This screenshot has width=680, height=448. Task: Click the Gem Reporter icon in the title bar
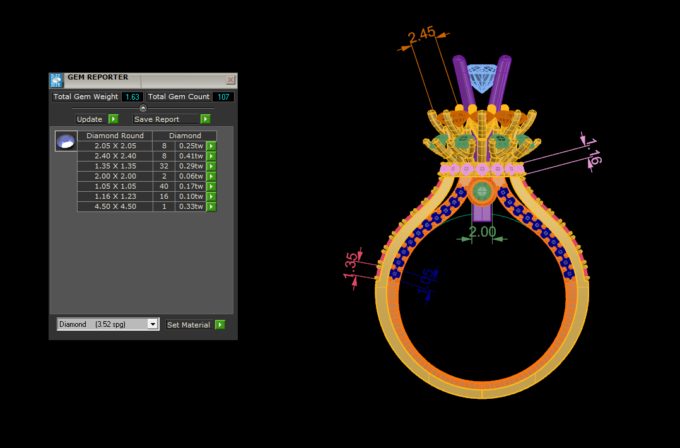tap(56, 80)
